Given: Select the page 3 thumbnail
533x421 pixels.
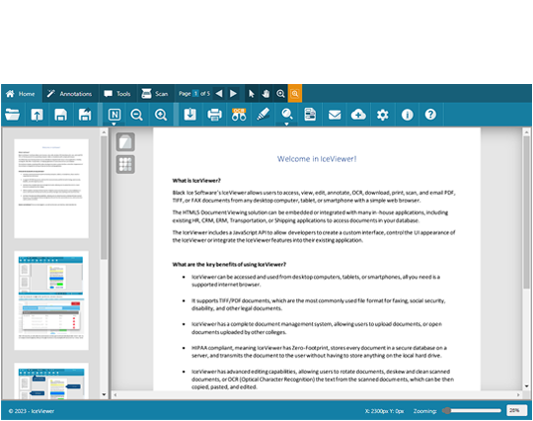Looking at the screenshot, I should [51, 381].
